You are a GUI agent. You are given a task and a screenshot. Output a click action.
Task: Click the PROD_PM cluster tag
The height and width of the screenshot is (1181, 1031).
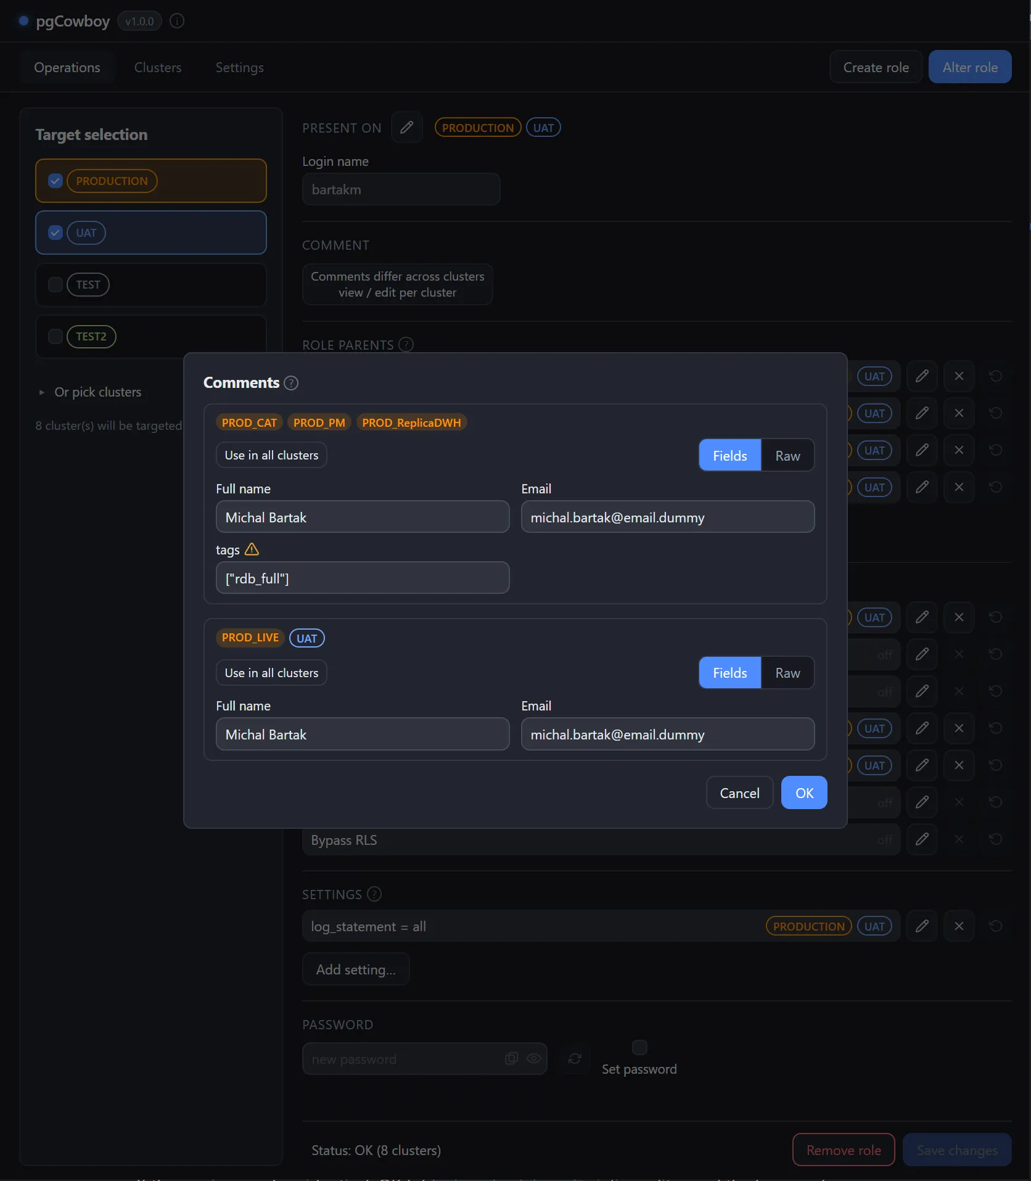pos(319,422)
